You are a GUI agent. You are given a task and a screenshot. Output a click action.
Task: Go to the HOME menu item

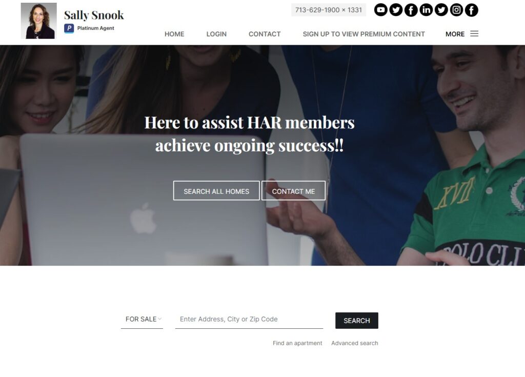174,34
